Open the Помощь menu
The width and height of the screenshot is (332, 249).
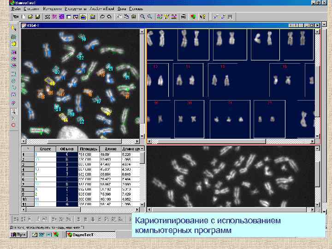click(136, 9)
